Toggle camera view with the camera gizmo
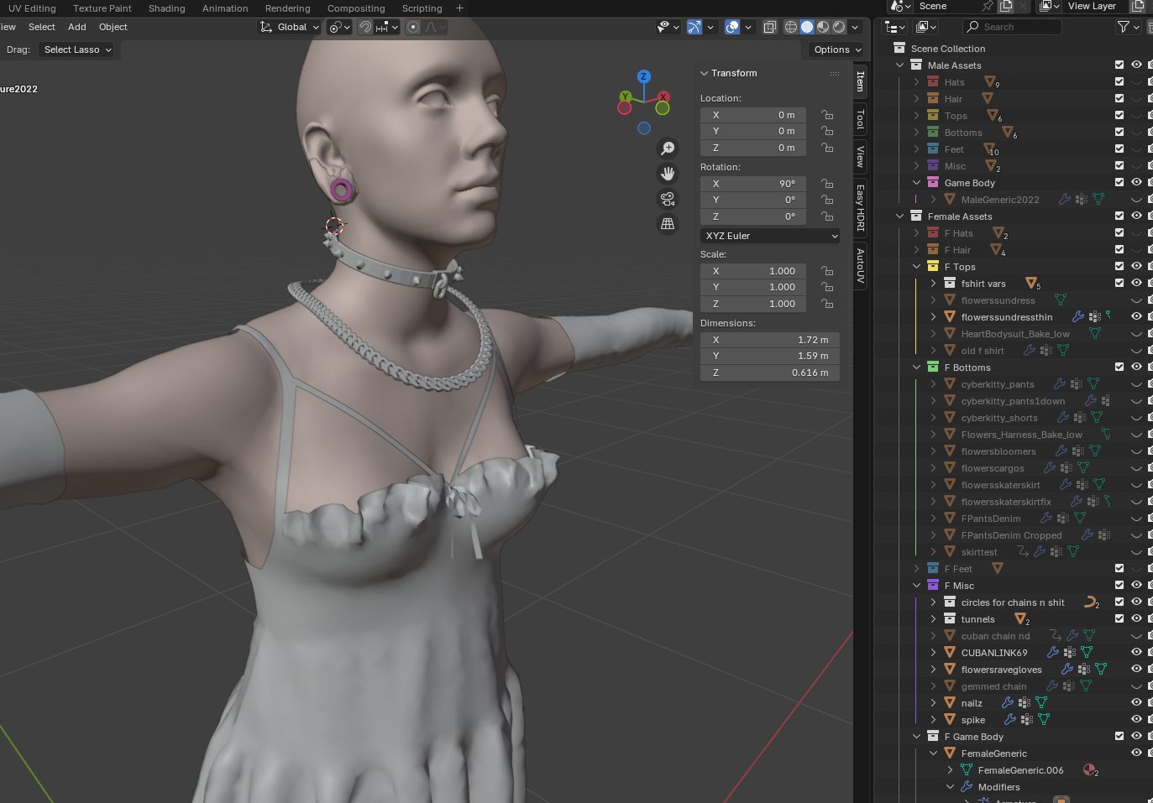Screen dimensions: 1153x803 [668, 199]
